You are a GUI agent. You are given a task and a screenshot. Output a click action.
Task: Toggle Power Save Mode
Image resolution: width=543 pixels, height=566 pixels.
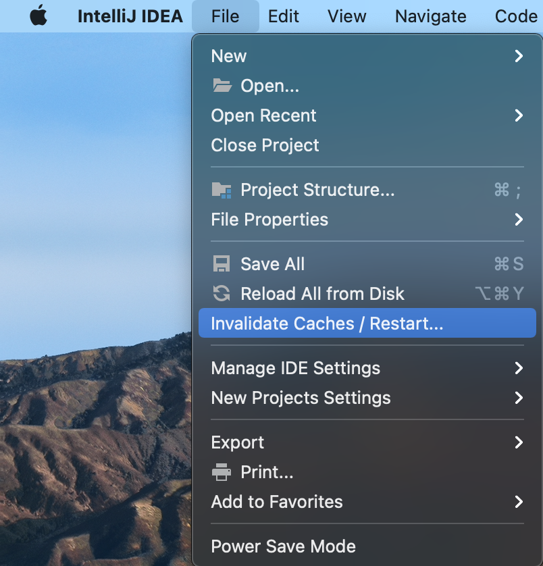(x=367, y=546)
